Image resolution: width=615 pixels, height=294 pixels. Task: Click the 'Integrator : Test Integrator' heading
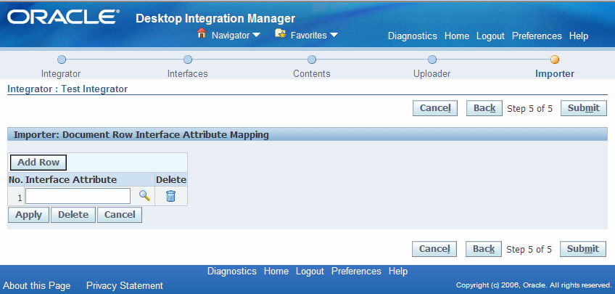point(67,89)
